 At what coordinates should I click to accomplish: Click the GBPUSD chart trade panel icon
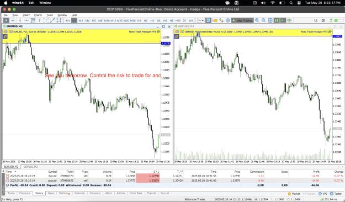(177, 36)
